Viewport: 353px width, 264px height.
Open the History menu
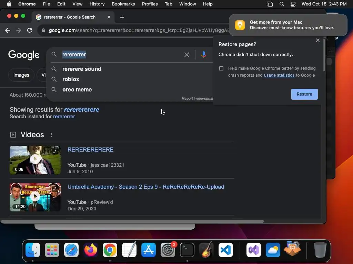[x=97, y=4]
